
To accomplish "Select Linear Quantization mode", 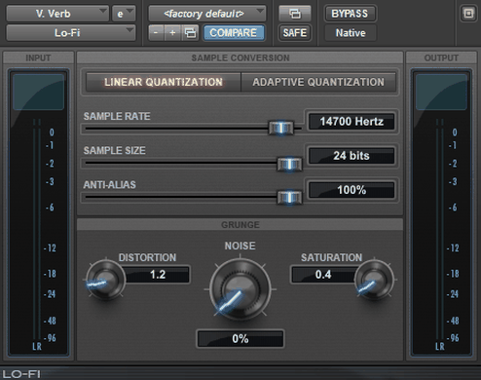I will pyautogui.click(x=164, y=82).
